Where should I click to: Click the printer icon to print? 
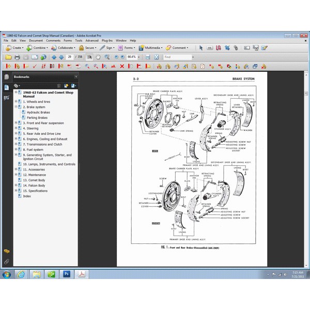click(x=17, y=57)
